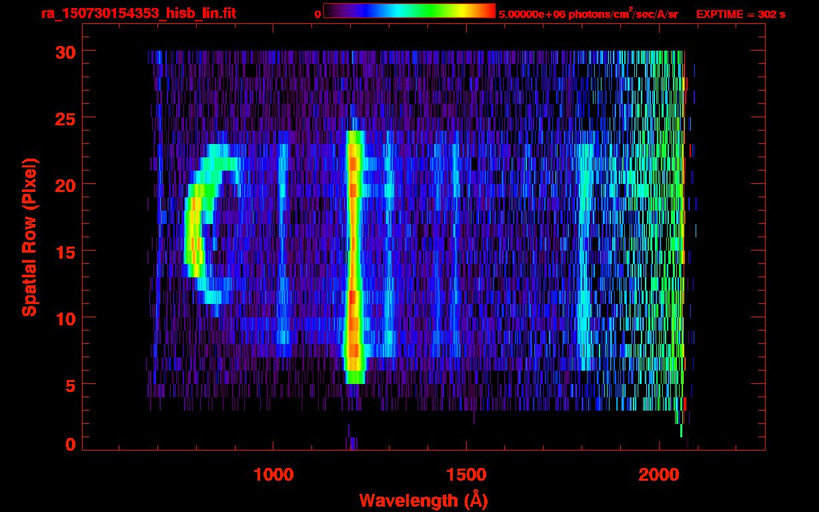Image resolution: width=819 pixels, height=512 pixels.
Task: Click the filename ra_150730154353_hisb_lin.fit
Action: coord(138,13)
